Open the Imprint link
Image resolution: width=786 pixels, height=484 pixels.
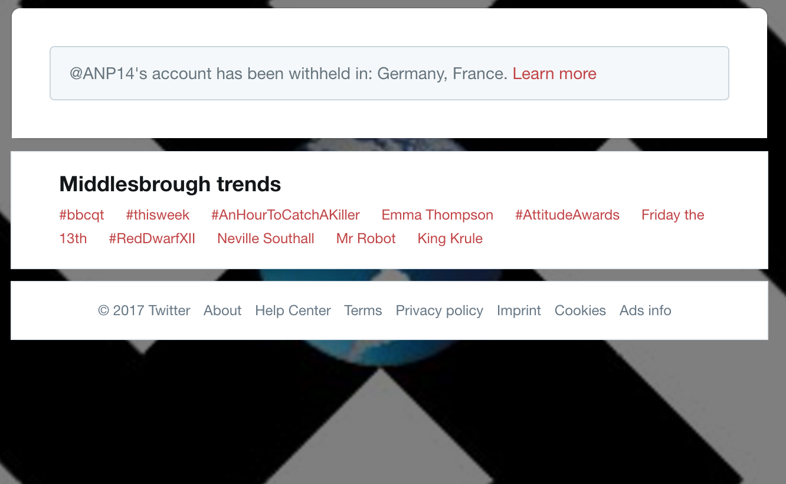(519, 310)
